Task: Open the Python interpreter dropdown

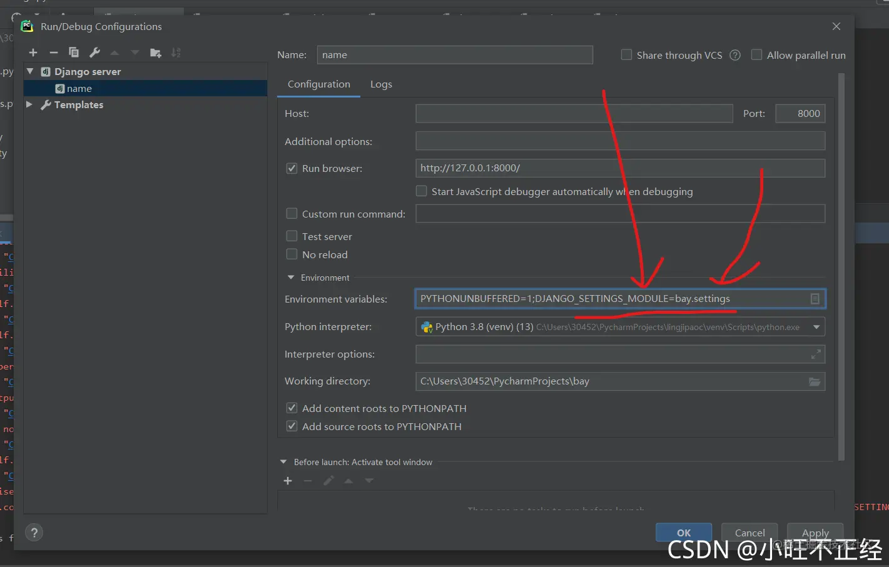Action: 816,327
